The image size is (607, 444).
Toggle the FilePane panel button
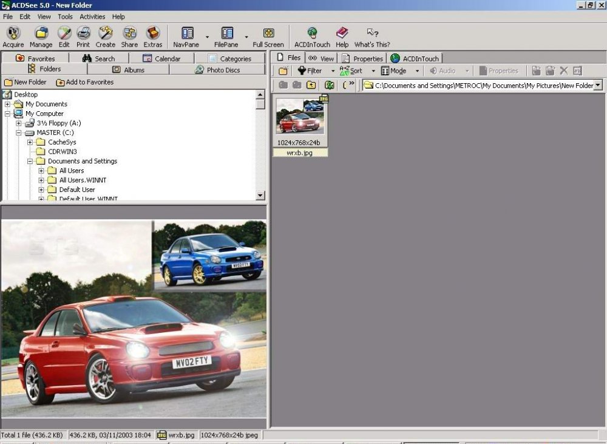point(226,37)
